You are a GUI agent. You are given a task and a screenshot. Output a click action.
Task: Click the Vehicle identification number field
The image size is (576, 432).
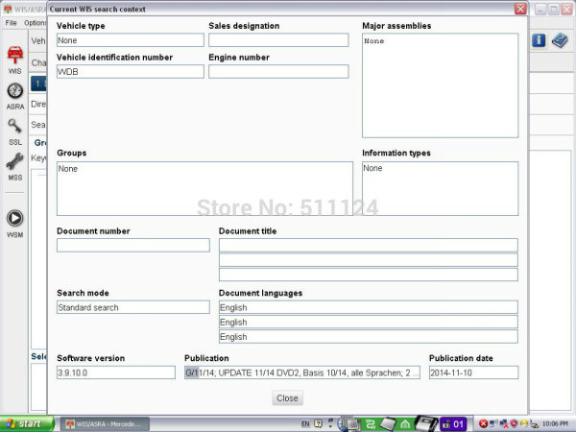[131, 72]
